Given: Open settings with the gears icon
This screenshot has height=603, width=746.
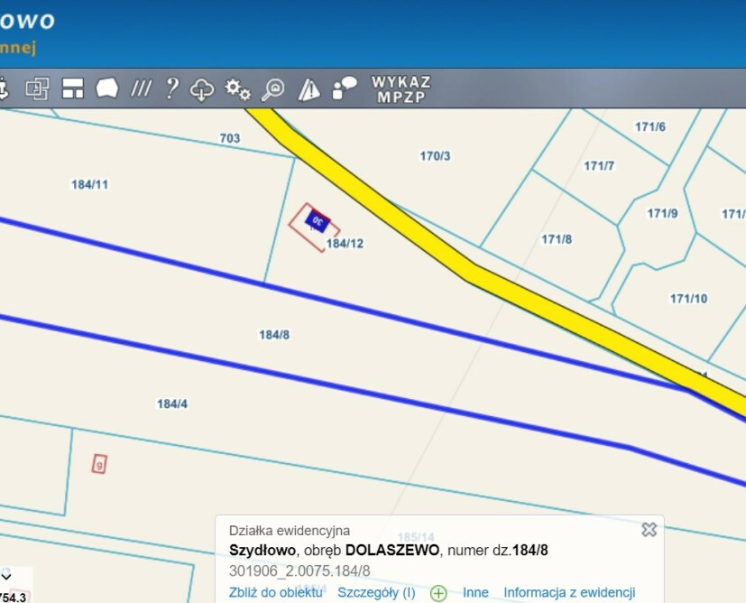Looking at the screenshot, I should point(237,88).
